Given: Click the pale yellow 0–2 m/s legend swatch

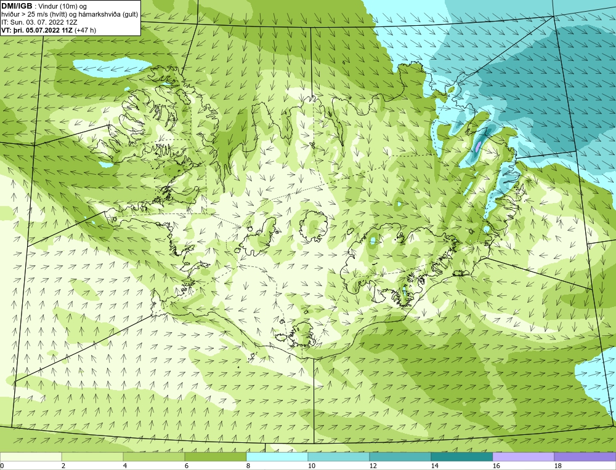Looking at the screenshot, I should 31,456.
